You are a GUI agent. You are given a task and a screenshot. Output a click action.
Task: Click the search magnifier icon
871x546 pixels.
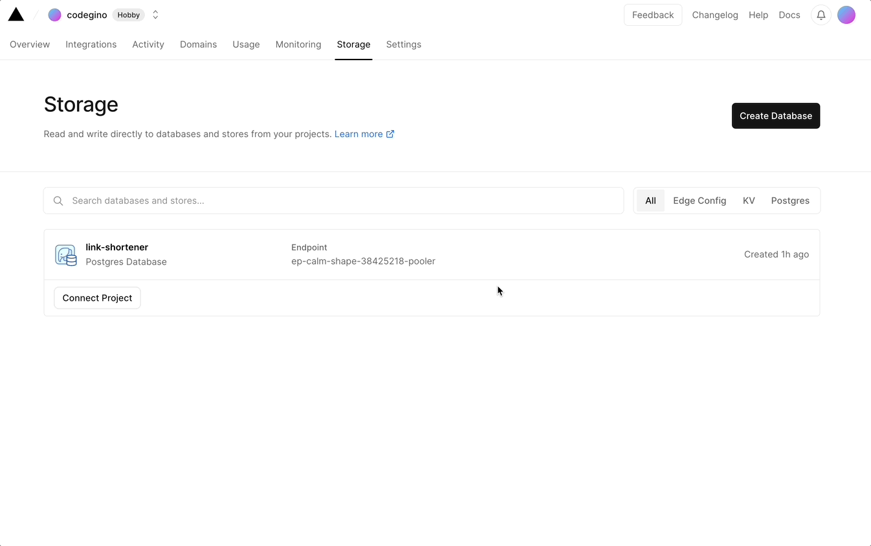point(58,201)
